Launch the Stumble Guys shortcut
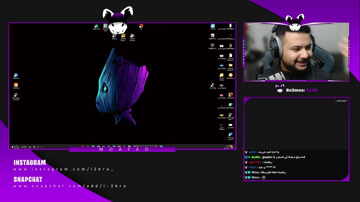The height and width of the screenshot is (202, 360). [105, 27]
